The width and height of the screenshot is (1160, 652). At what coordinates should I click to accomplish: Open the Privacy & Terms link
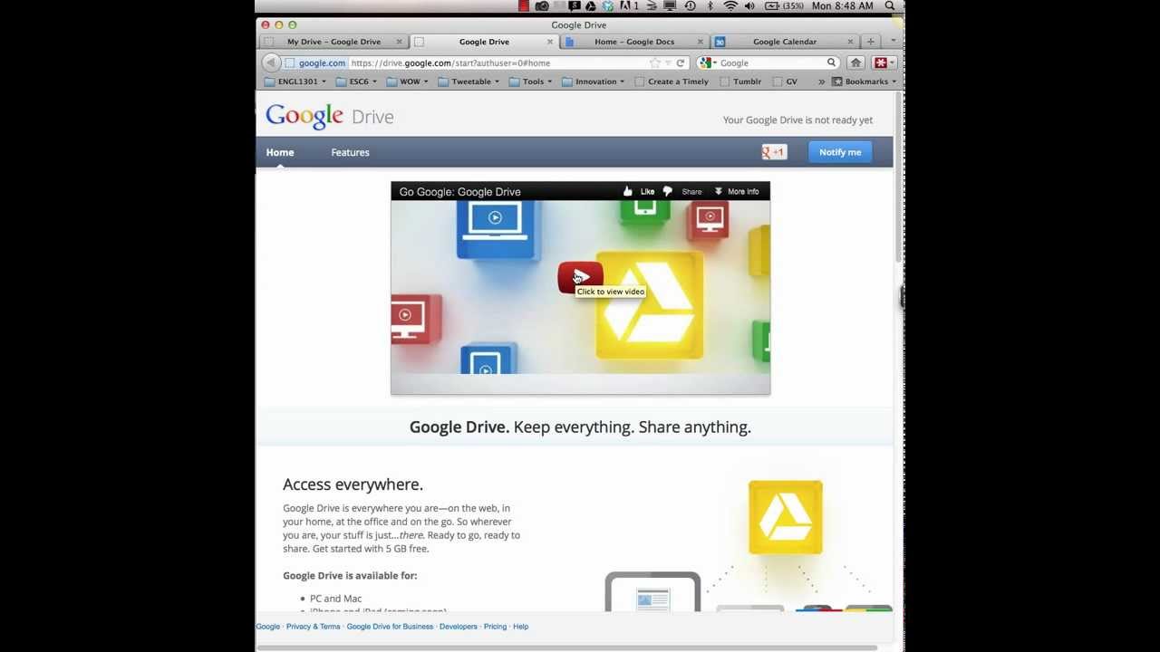(x=313, y=627)
